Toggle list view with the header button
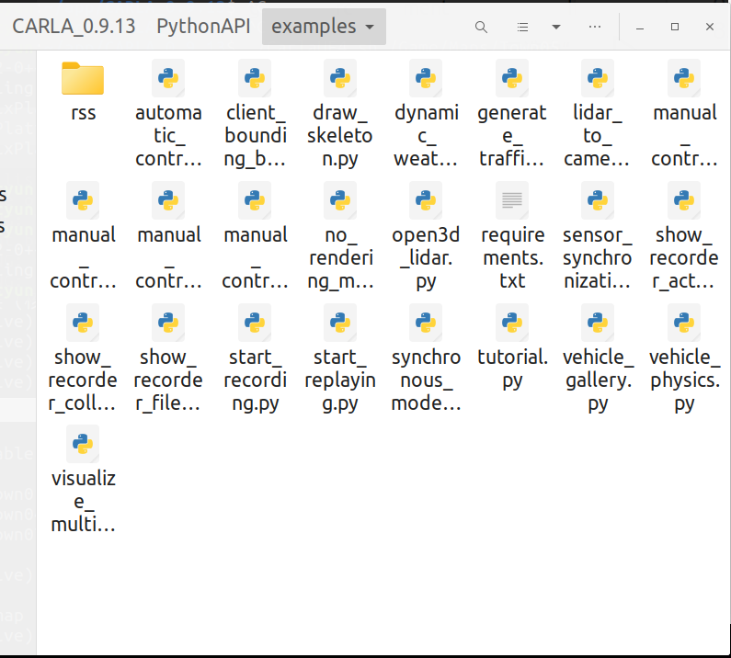The width and height of the screenshot is (731, 658). tap(522, 27)
